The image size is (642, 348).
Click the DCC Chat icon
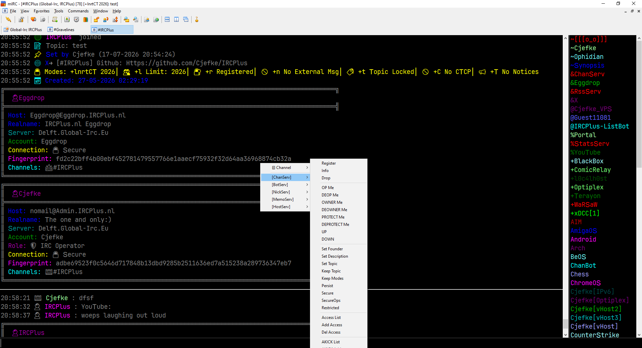[106, 19]
